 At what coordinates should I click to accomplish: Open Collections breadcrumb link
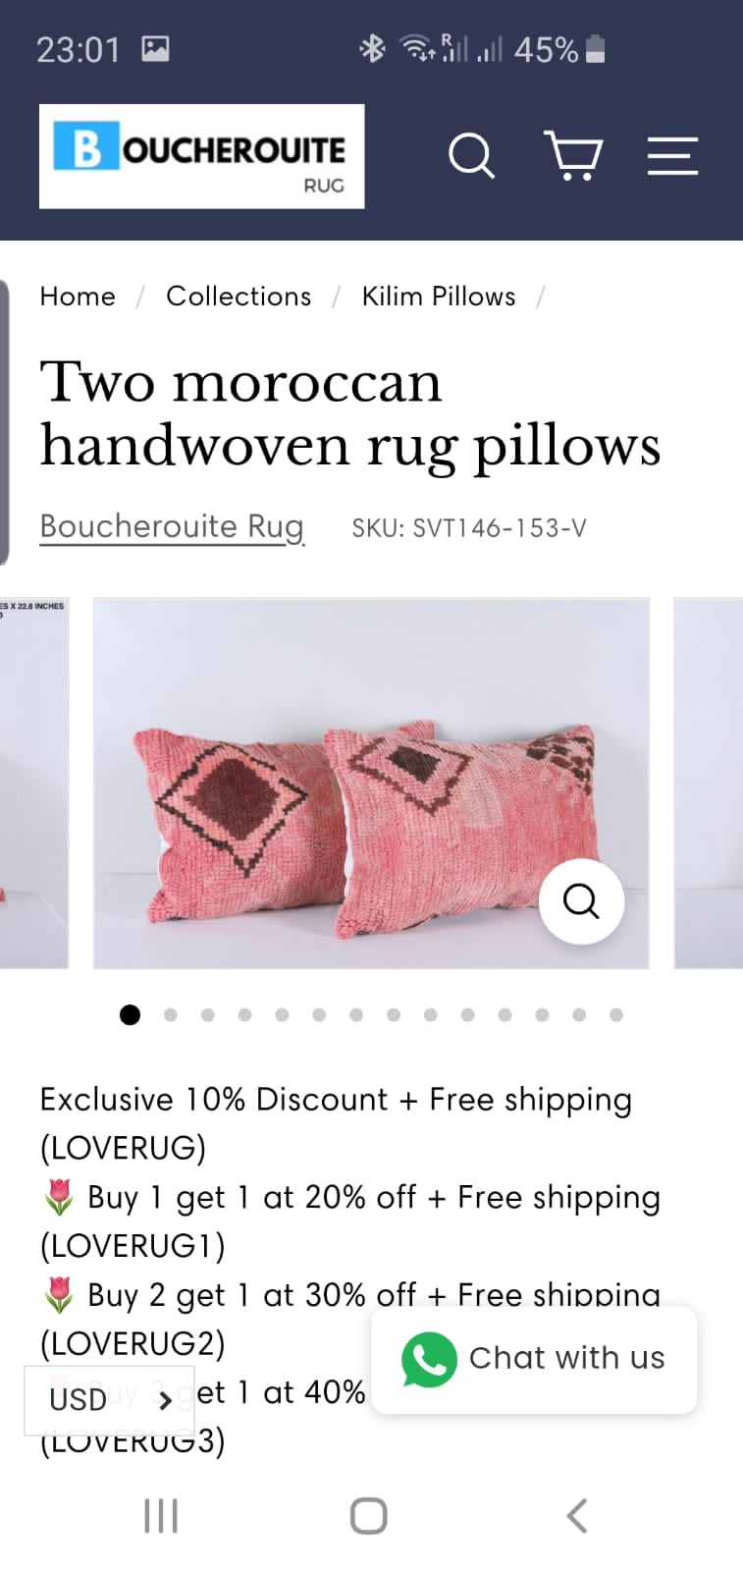click(x=239, y=297)
